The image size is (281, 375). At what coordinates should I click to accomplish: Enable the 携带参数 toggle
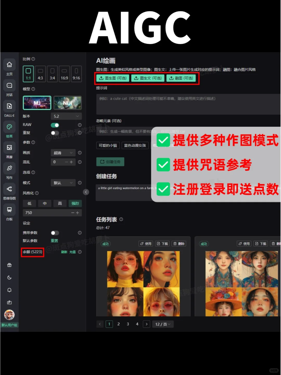pyautogui.click(x=55, y=233)
